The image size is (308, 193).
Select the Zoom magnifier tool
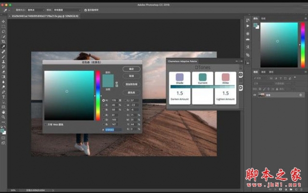[4, 117]
